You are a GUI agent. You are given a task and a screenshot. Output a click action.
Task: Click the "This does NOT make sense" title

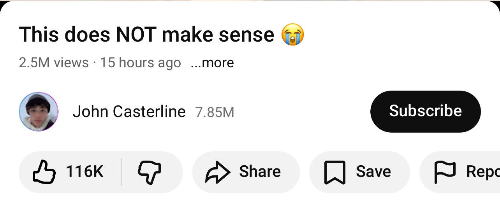[146, 34]
